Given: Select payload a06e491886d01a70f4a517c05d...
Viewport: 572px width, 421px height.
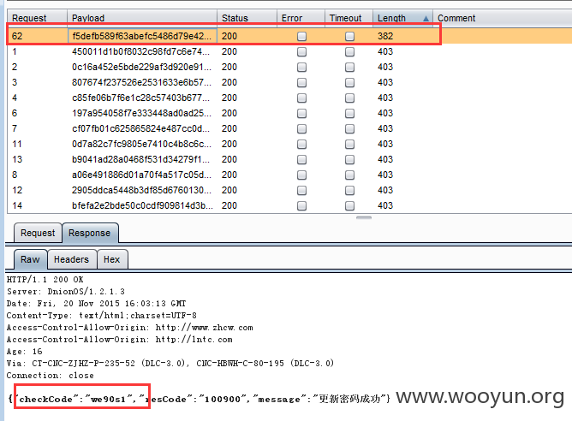Looking at the screenshot, I should [x=140, y=175].
